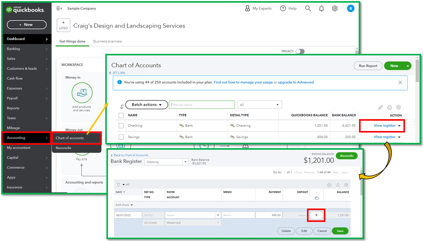Screen dimensions: 423x241
Task: Click the sort arrow icon beside Batch actions
Action: [x=121, y=106]
